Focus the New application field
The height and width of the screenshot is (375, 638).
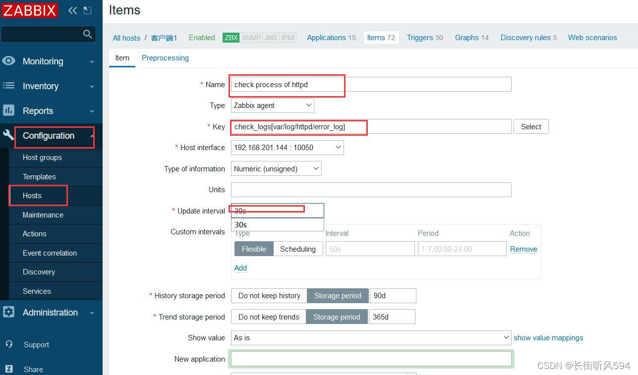[x=371, y=359]
